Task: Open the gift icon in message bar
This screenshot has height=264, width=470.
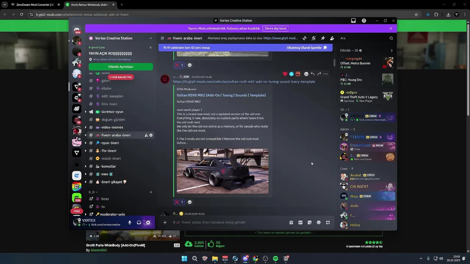Action: click(291, 222)
